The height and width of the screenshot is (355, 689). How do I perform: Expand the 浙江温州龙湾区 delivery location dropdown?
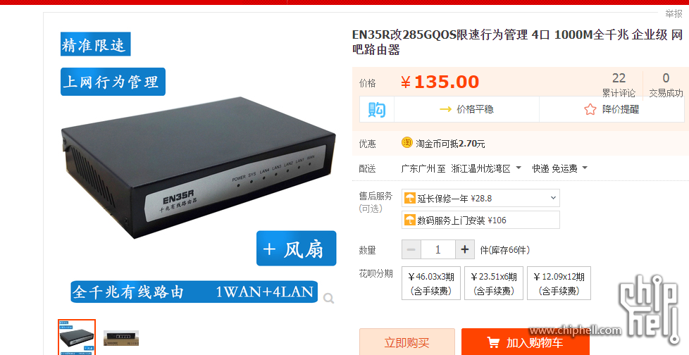point(486,168)
